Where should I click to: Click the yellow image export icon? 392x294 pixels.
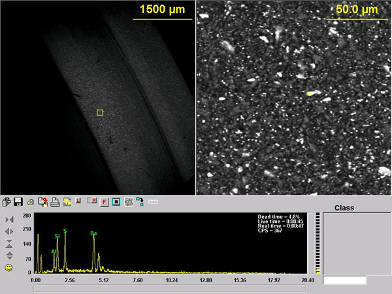click(x=67, y=202)
